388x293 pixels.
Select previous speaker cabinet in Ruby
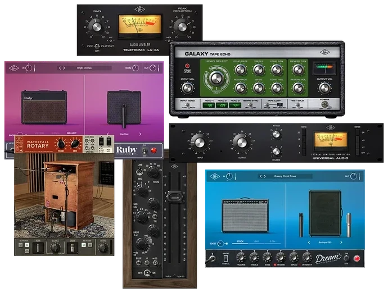108,134
